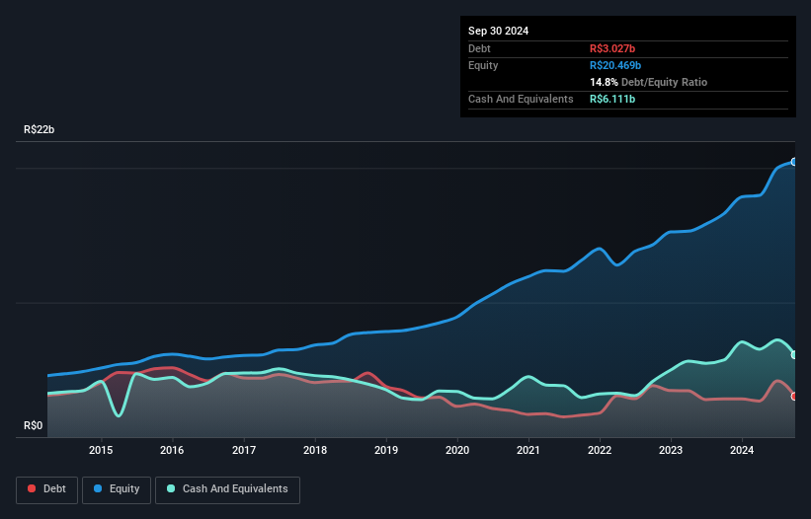Click the 14.8% Debt/Equity Ratio text
Screen dimensions: 811x519
[x=648, y=82]
